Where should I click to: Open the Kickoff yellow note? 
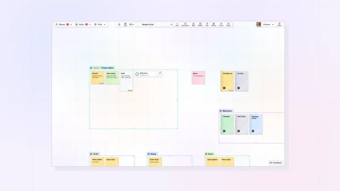tap(98, 78)
